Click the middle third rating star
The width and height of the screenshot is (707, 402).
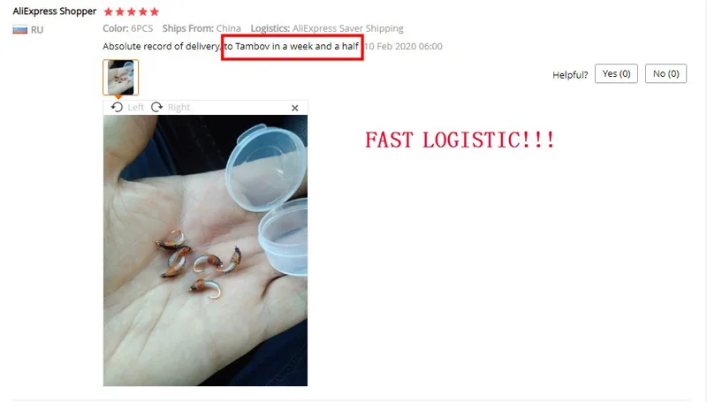tap(131, 11)
